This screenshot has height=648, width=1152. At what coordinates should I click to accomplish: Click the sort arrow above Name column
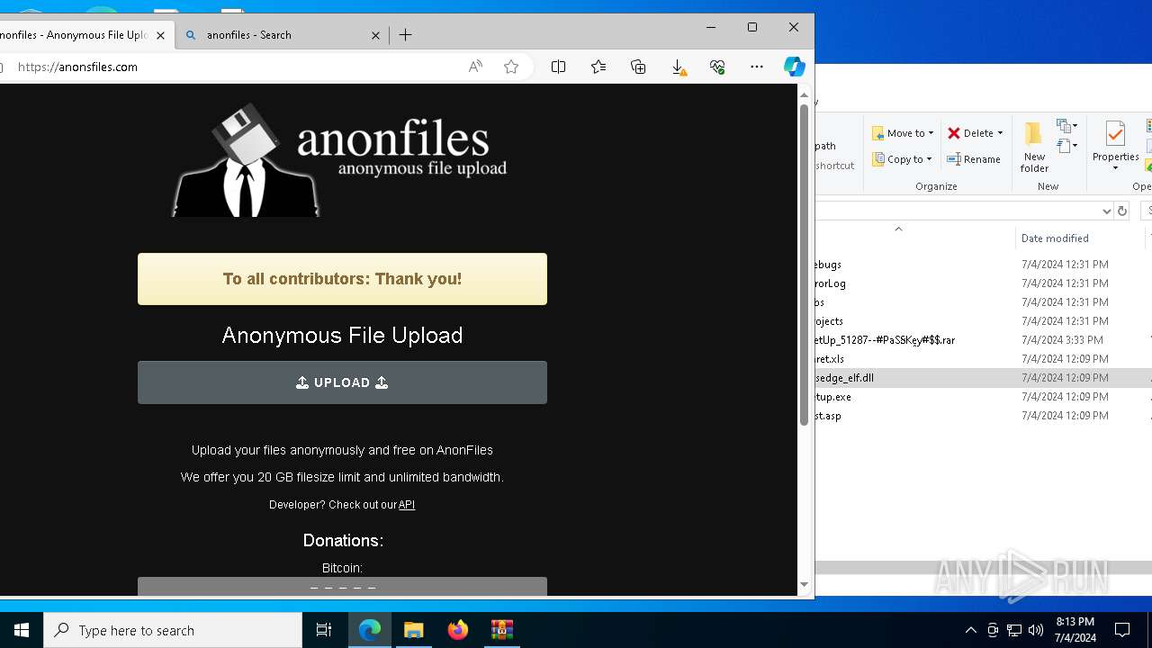[898, 229]
